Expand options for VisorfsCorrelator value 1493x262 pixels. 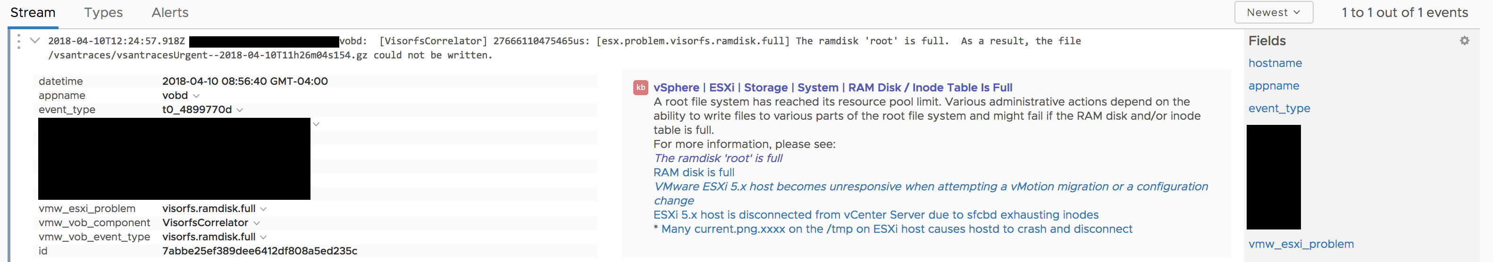coord(257,223)
